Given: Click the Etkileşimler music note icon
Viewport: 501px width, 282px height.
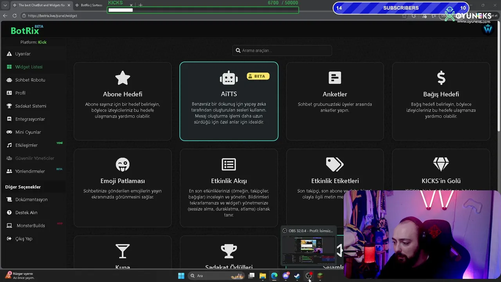Looking at the screenshot, I should tap(9, 145).
